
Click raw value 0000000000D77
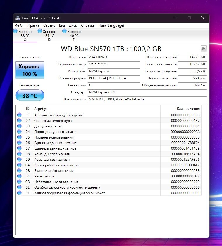pyautogui.click(x=185, y=176)
